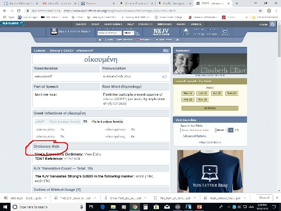The height and width of the screenshot is (211, 281).
Task: Filter results by Act (5)
Action: [217, 93]
